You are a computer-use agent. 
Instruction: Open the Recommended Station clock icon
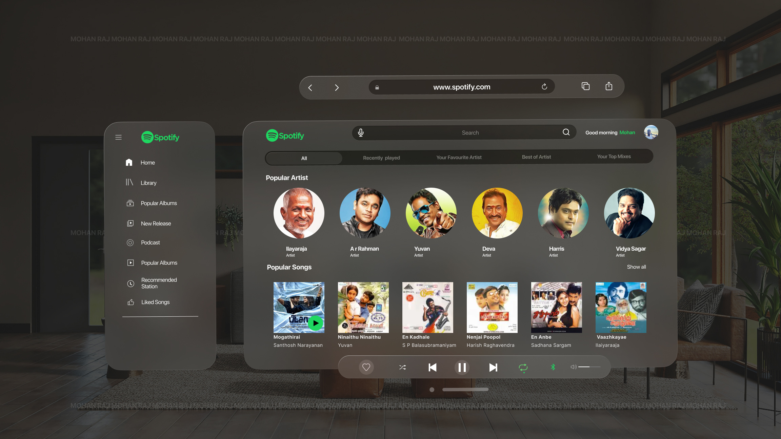point(131,283)
